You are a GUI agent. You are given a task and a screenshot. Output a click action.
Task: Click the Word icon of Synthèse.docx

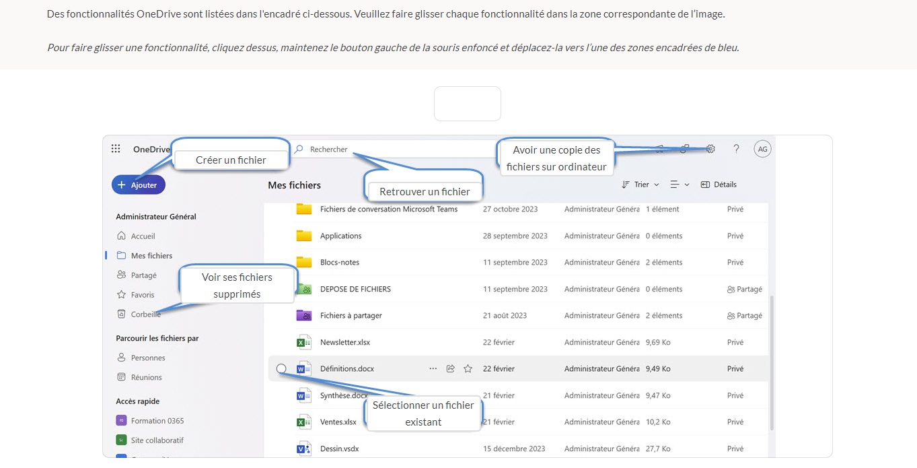click(304, 395)
